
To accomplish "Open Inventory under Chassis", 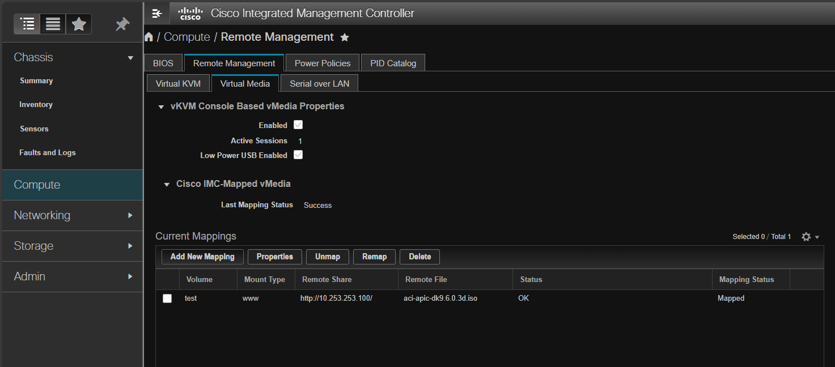I will point(36,105).
